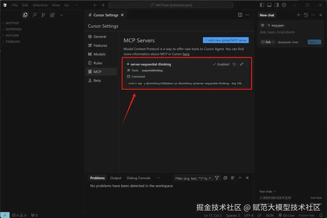Open Features settings section
Viewport: 327px width, 218px height.
pyautogui.click(x=101, y=45)
